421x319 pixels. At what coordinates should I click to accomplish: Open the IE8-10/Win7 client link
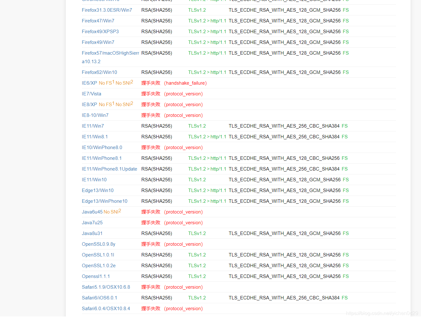[x=95, y=115]
